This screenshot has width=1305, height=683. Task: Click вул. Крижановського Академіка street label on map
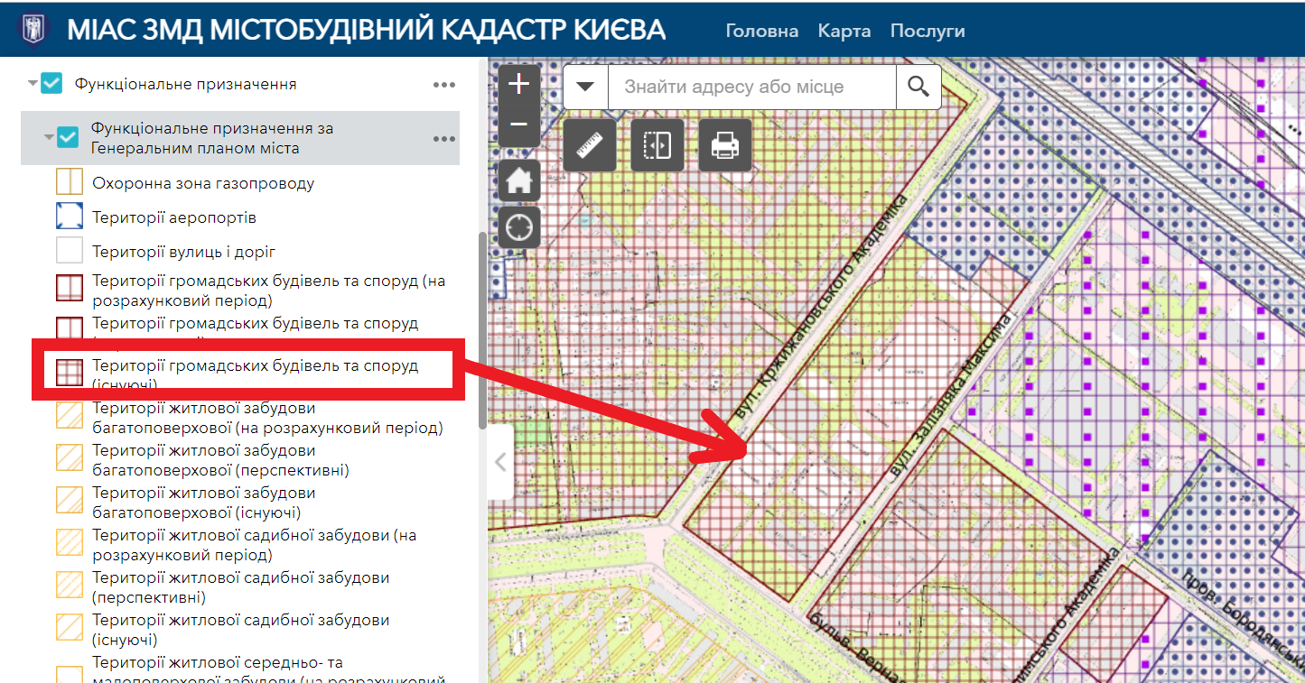point(821,306)
